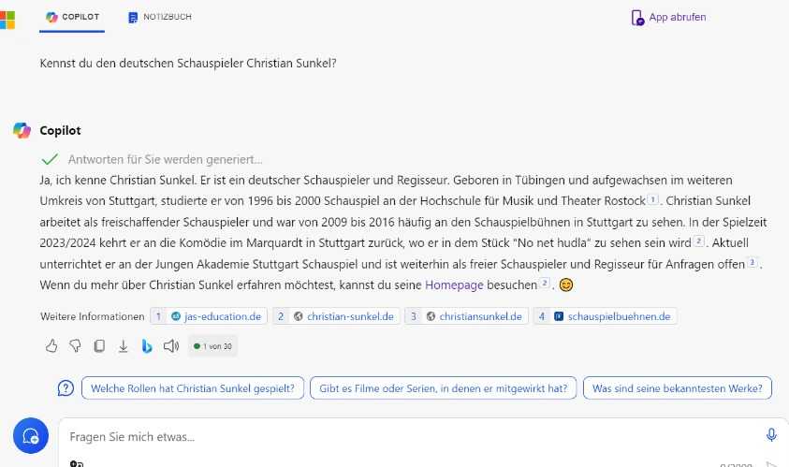Dislike the response with thumbs down
Screen dimensions: 789x467
pos(75,345)
